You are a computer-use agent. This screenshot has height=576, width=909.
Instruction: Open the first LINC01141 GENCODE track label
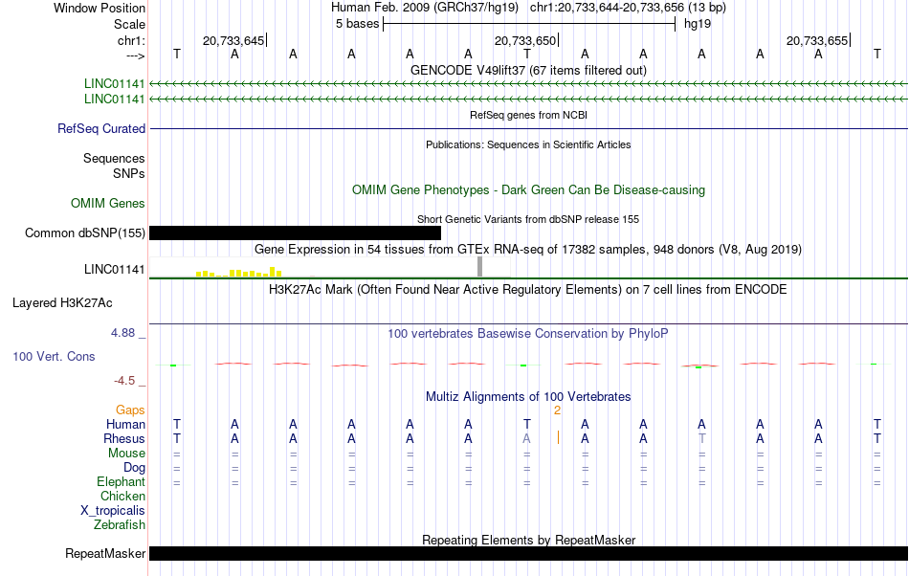[x=114, y=83]
